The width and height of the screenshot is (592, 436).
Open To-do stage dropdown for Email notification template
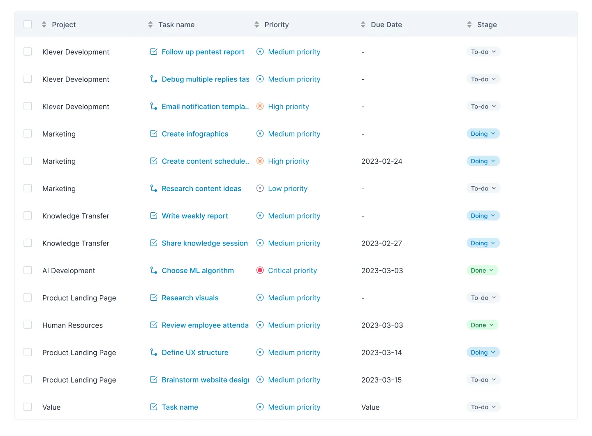tap(483, 107)
